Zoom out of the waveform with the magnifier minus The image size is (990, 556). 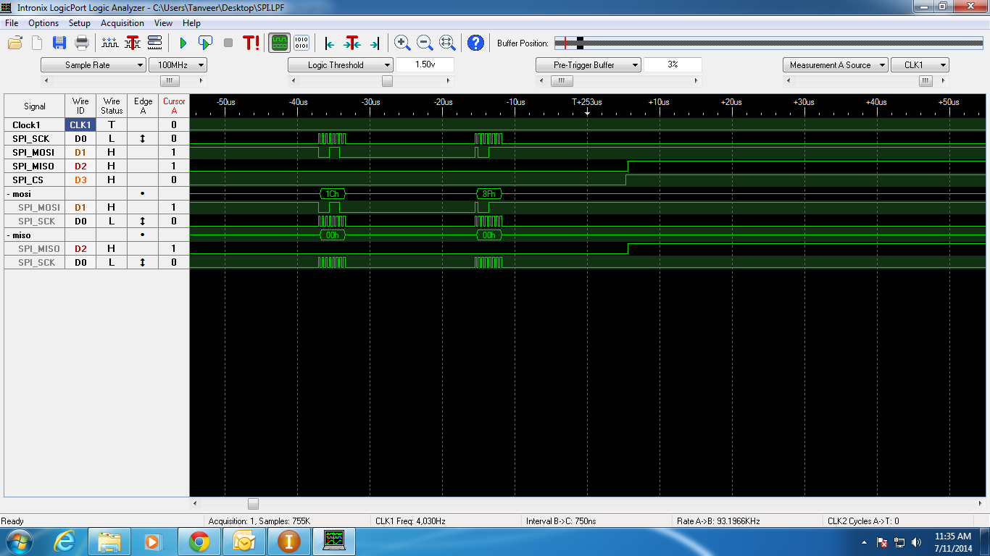tap(425, 43)
